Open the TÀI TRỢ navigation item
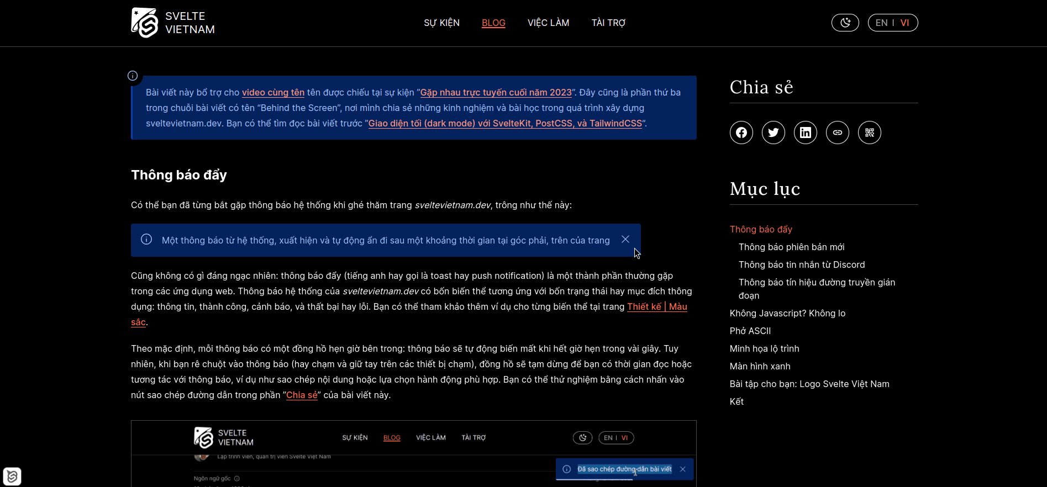The width and height of the screenshot is (1047, 487). click(608, 23)
